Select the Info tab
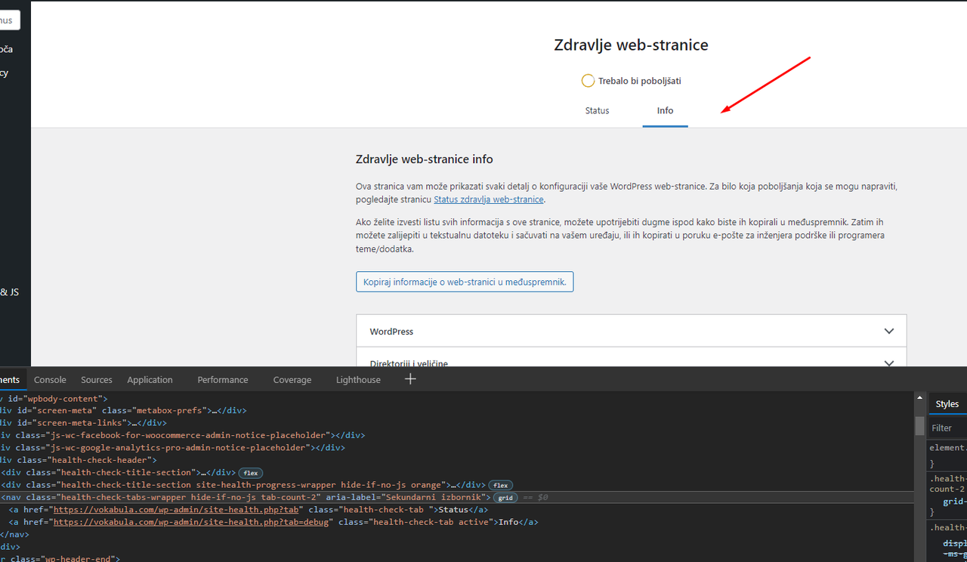The height and width of the screenshot is (562, 967). coord(665,110)
